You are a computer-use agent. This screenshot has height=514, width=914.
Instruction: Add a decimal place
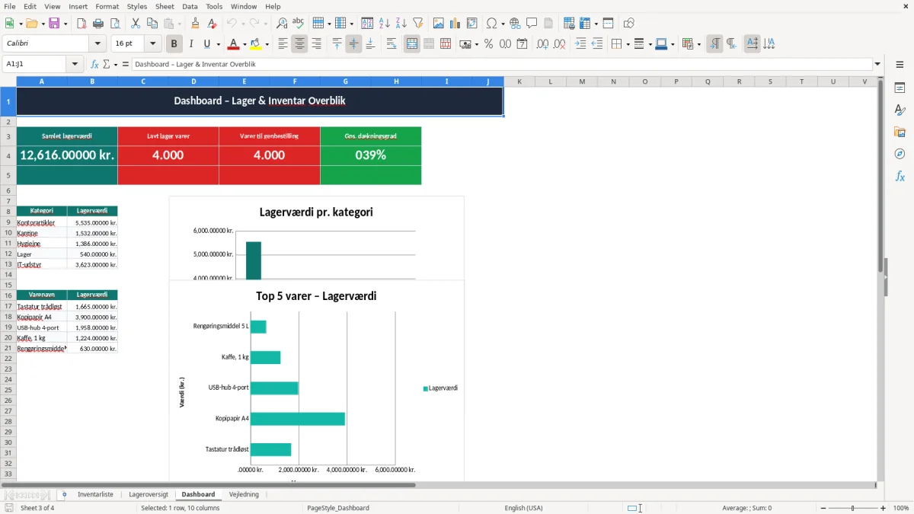[x=542, y=44]
